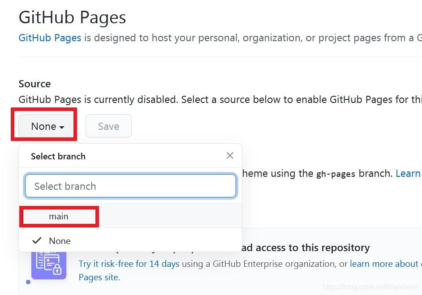Click the read access to repository heading

306,248
